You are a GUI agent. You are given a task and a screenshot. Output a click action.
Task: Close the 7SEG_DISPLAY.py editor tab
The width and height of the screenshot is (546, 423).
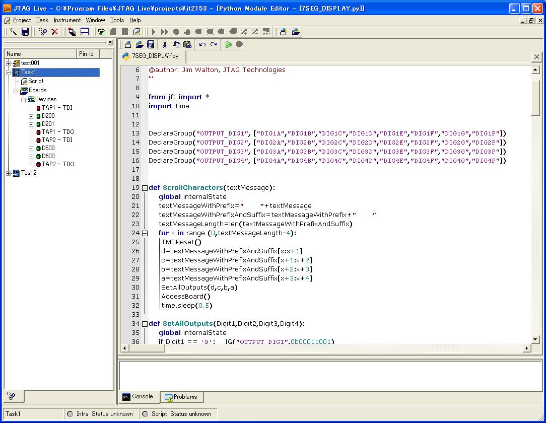point(536,57)
